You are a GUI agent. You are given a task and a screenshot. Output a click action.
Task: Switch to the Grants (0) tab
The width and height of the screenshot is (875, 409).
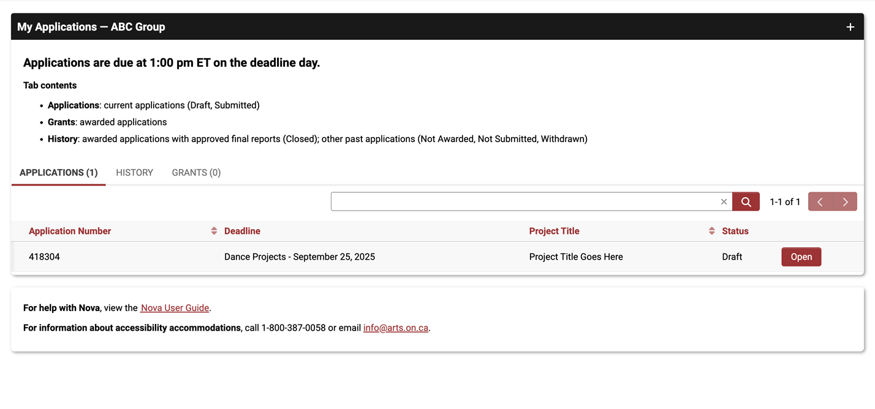[196, 173]
